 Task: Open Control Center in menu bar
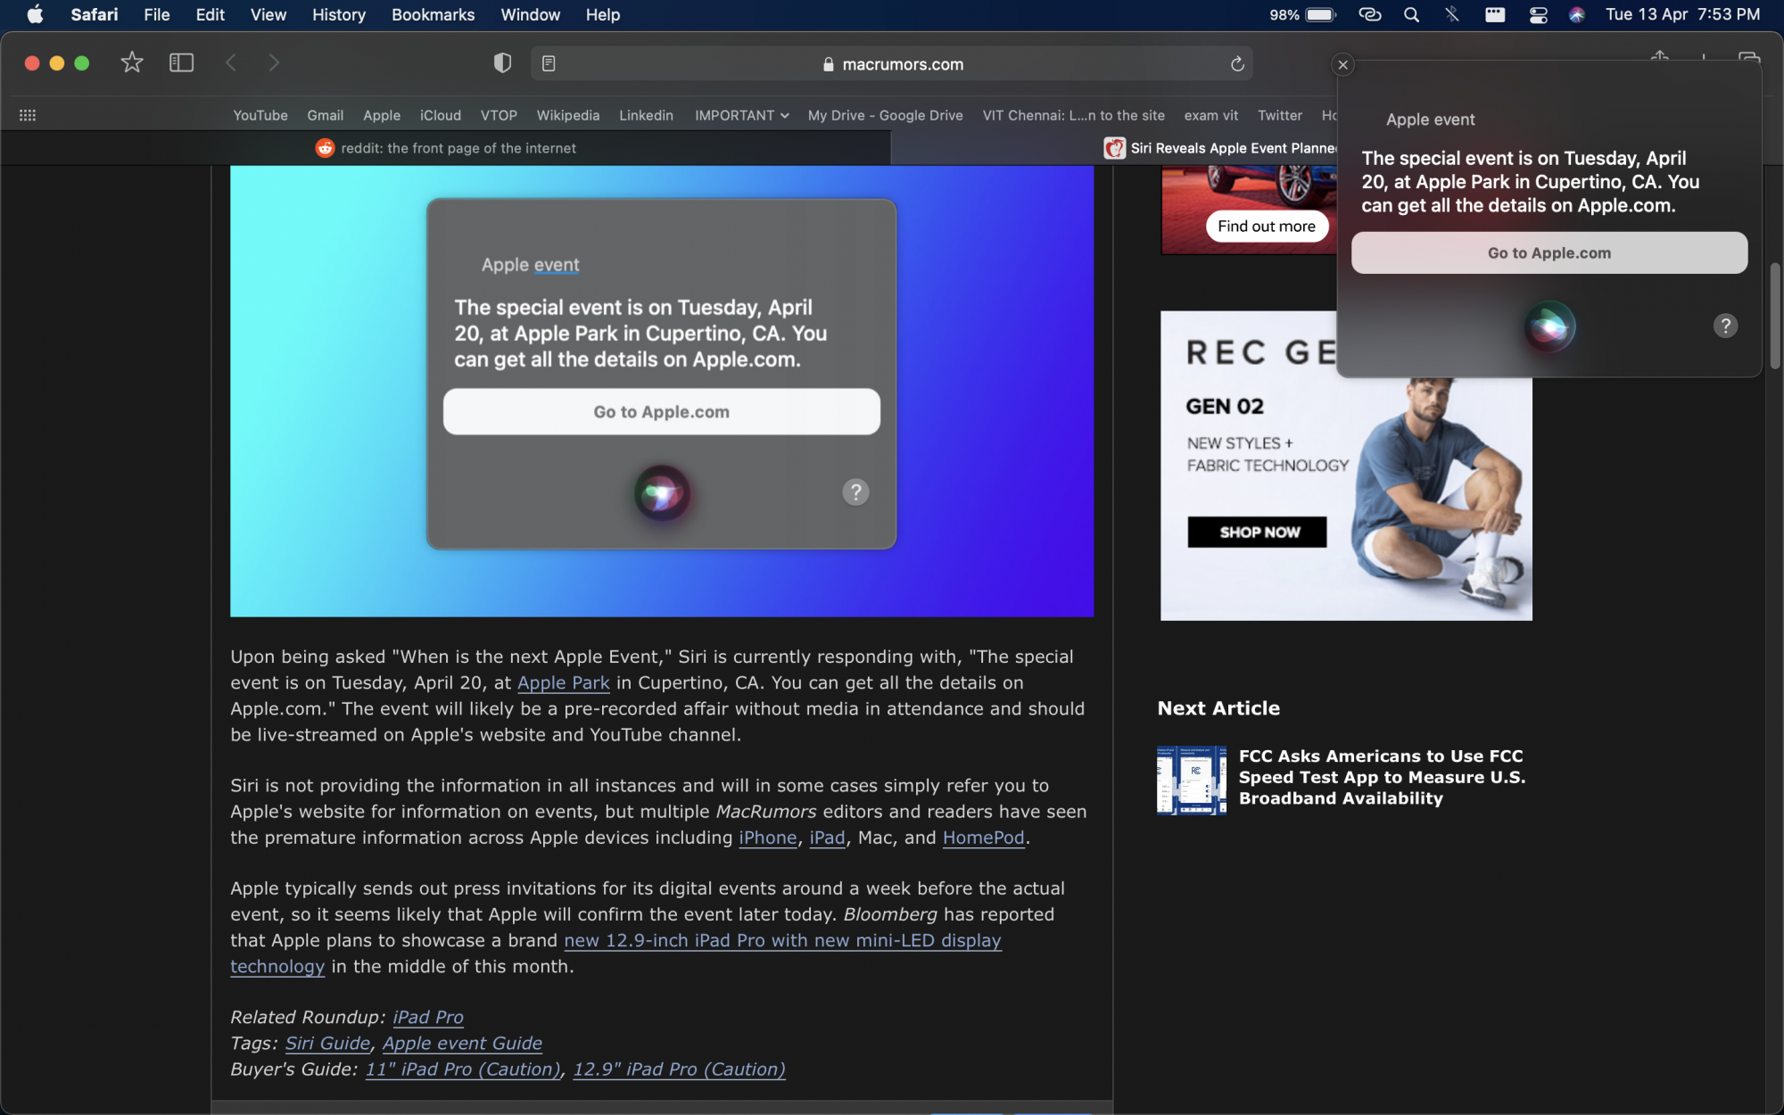1538,14
